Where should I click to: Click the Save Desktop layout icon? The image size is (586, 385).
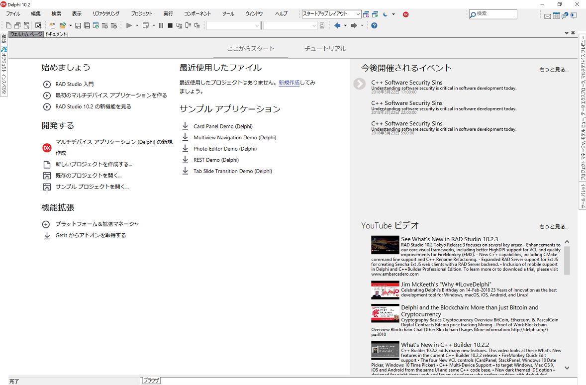pos(366,14)
